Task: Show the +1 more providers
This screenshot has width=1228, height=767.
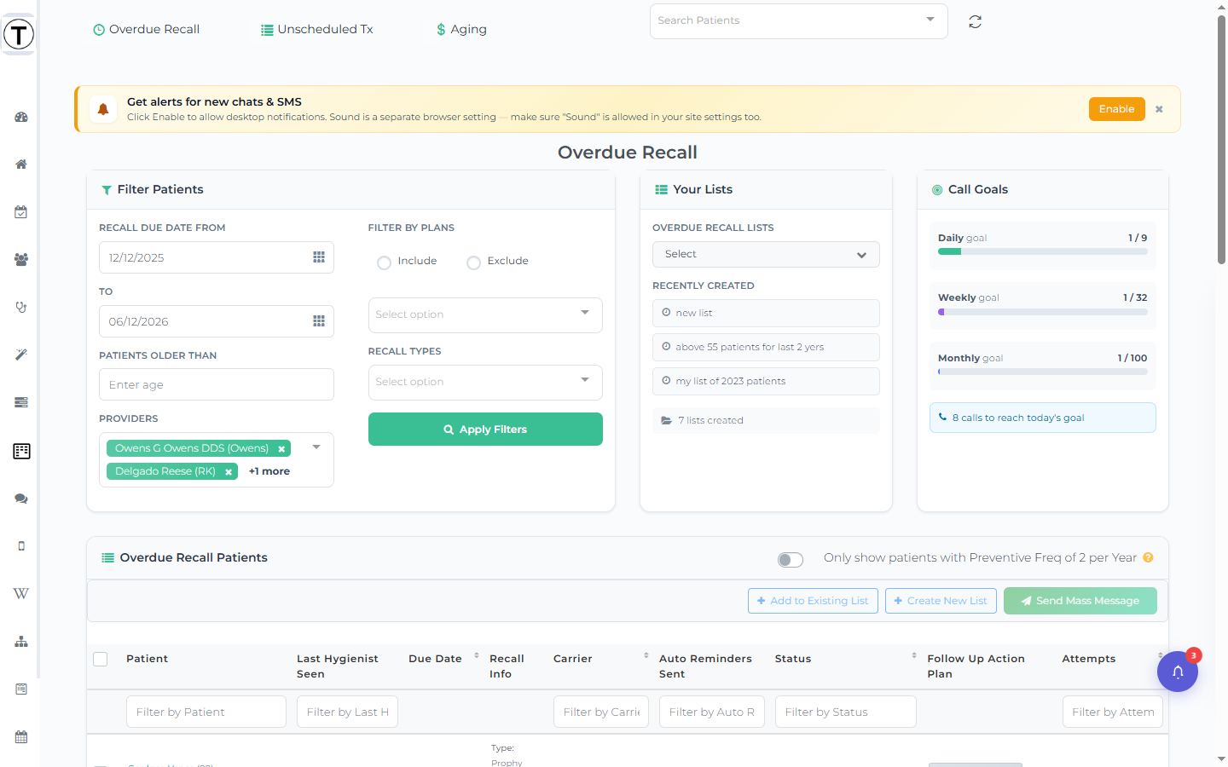Action: [269, 471]
